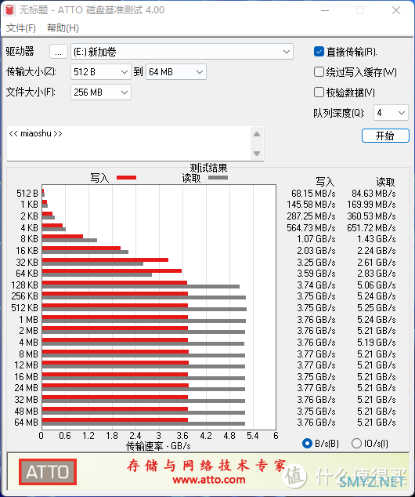The height and width of the screenshot is (497, 415).
Task: Click the 5.06 GB/s read value
Action: [377, 285]
